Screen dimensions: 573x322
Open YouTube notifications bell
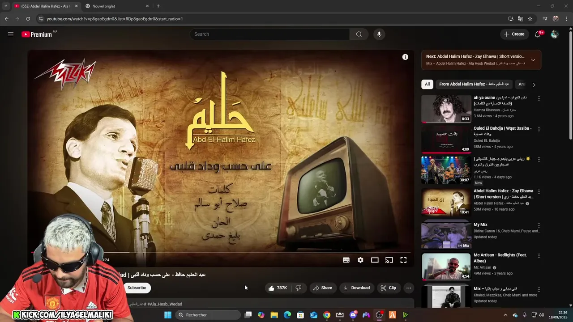pos(538,34)
